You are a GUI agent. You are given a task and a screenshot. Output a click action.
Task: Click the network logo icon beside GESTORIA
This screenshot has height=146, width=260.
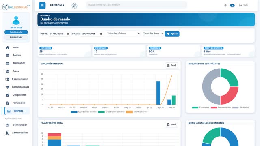click(x=74, y=5)
